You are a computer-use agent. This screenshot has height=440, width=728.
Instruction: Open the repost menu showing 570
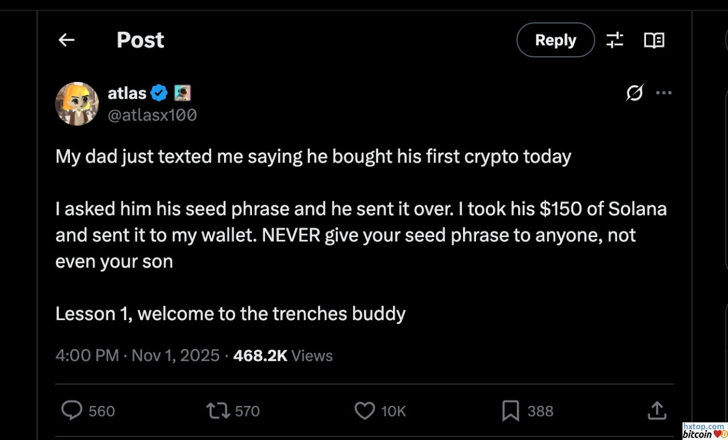click(216, 410)
